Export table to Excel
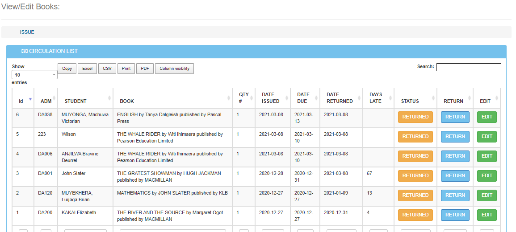 click(87, 69)
